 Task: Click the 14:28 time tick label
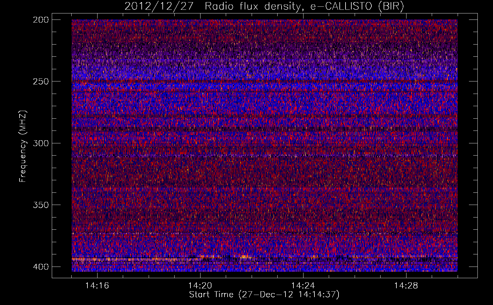(406, 286)
